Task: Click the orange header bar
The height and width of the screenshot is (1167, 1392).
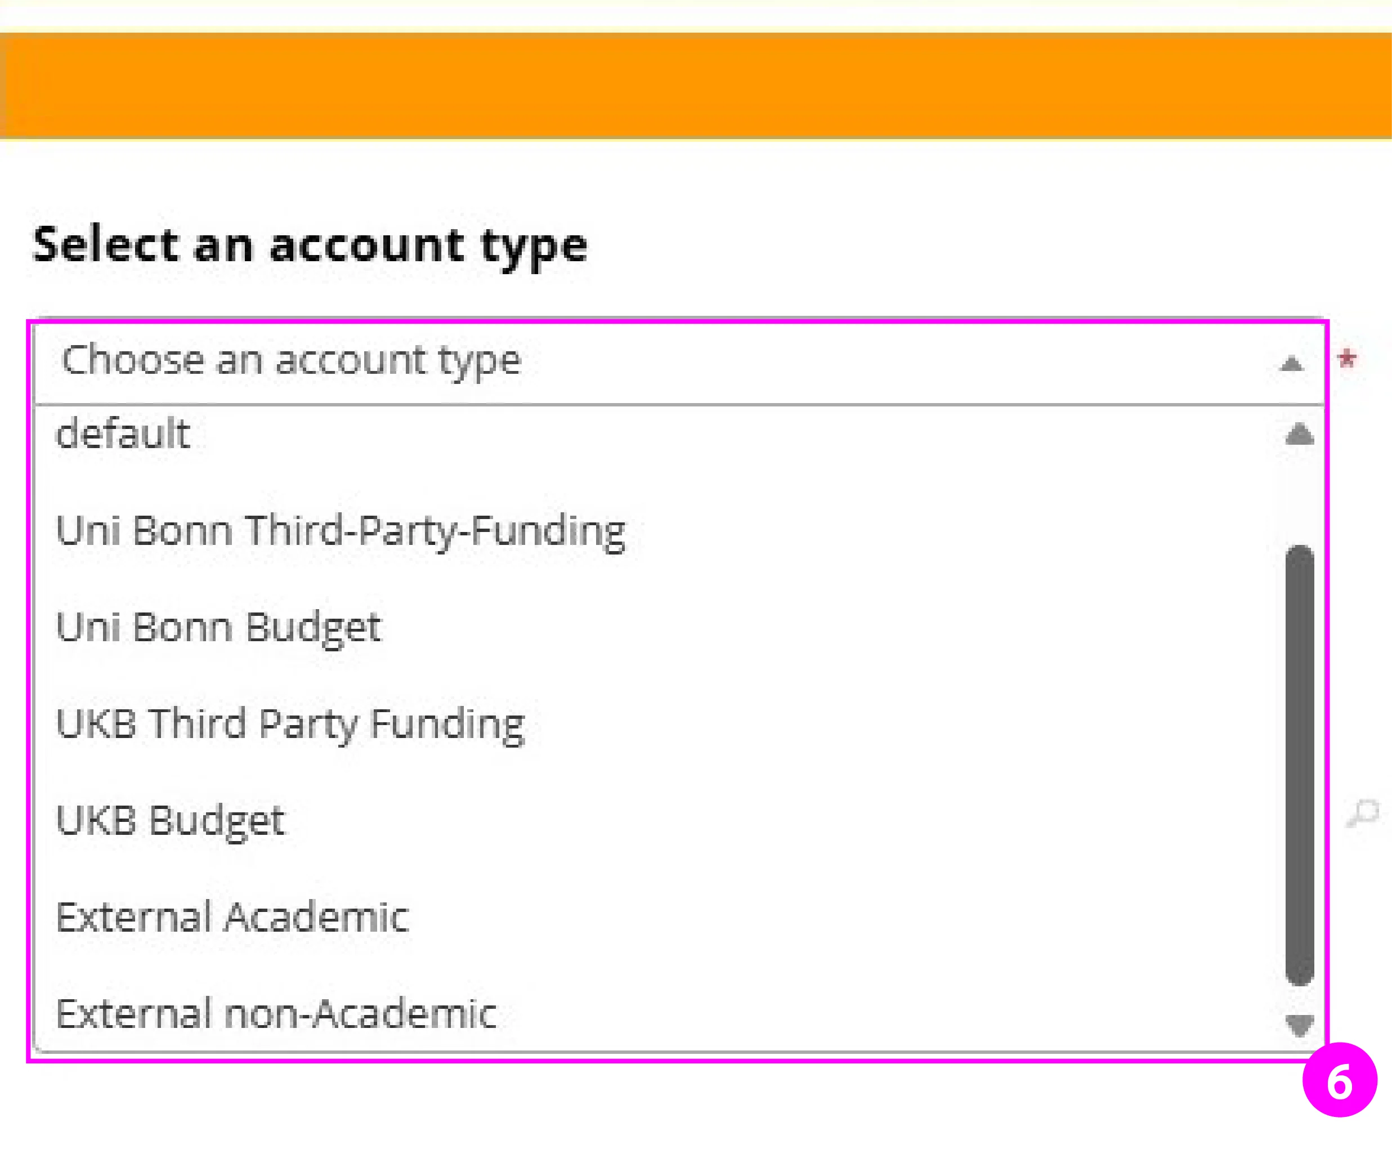Action: (696, 86)
